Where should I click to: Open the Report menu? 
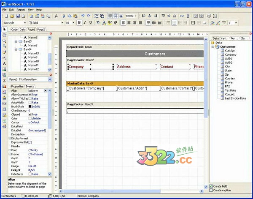point(20,9)
